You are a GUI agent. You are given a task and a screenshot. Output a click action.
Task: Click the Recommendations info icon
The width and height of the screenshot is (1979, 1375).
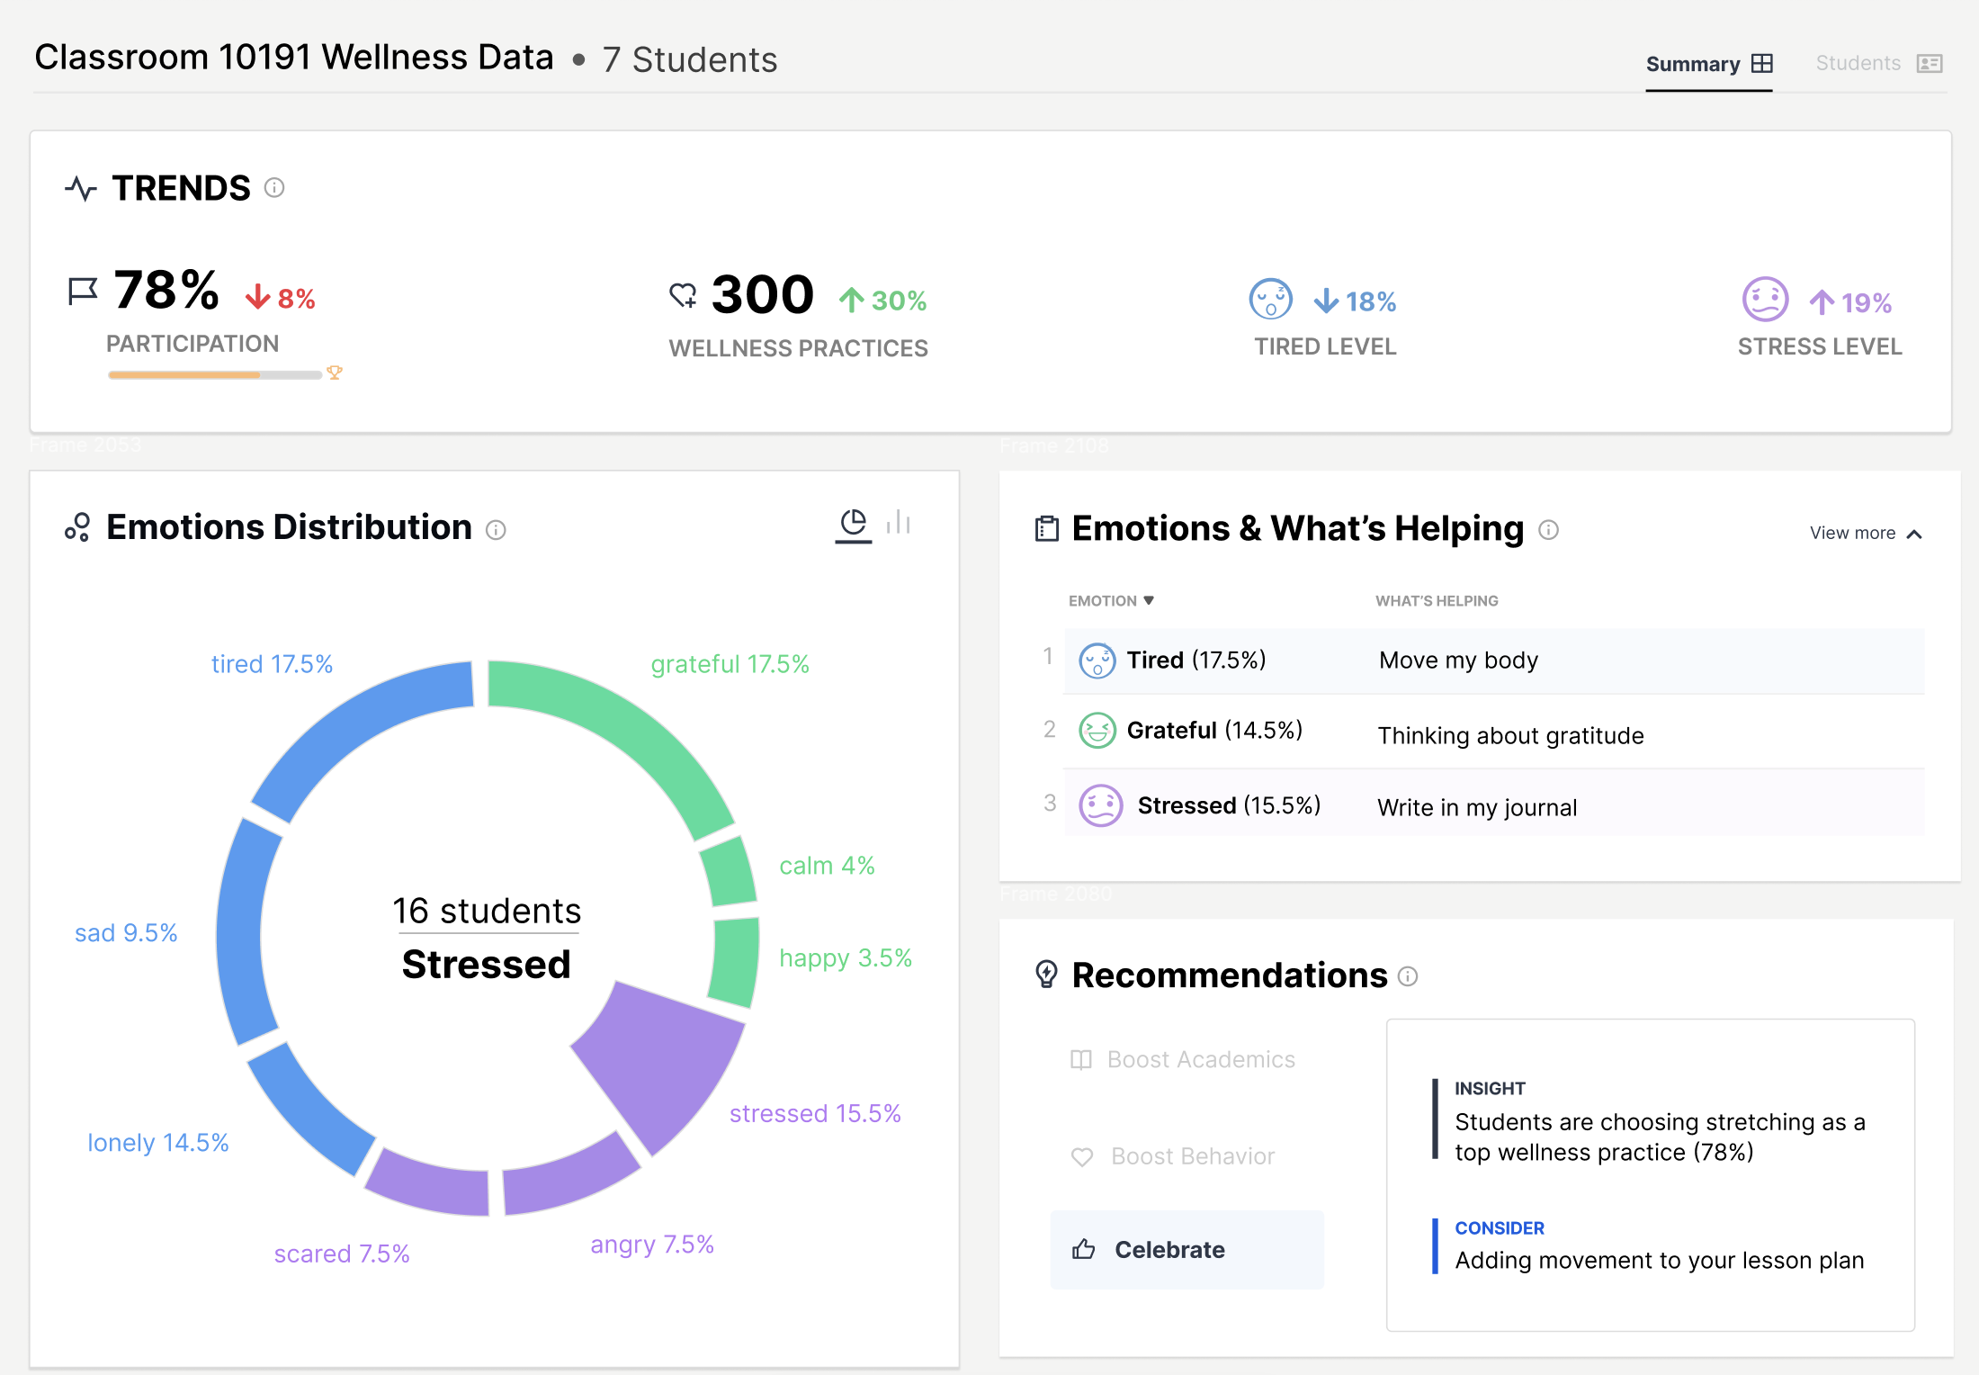point(1409,976)
